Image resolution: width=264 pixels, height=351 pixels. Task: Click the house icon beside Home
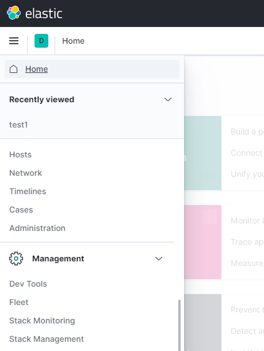13,69
